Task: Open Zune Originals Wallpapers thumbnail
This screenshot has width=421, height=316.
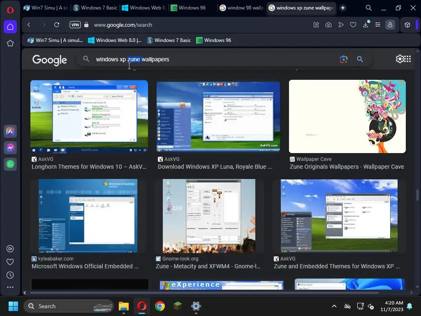Action: 347,116
